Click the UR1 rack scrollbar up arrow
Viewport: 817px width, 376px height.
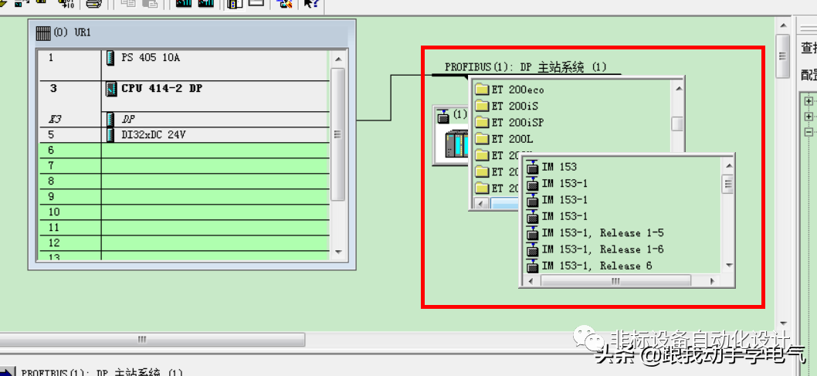(338, 59)
